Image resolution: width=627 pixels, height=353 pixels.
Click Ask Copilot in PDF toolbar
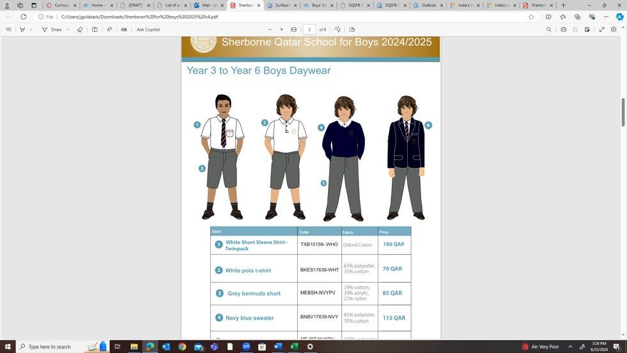coord(148,29)
